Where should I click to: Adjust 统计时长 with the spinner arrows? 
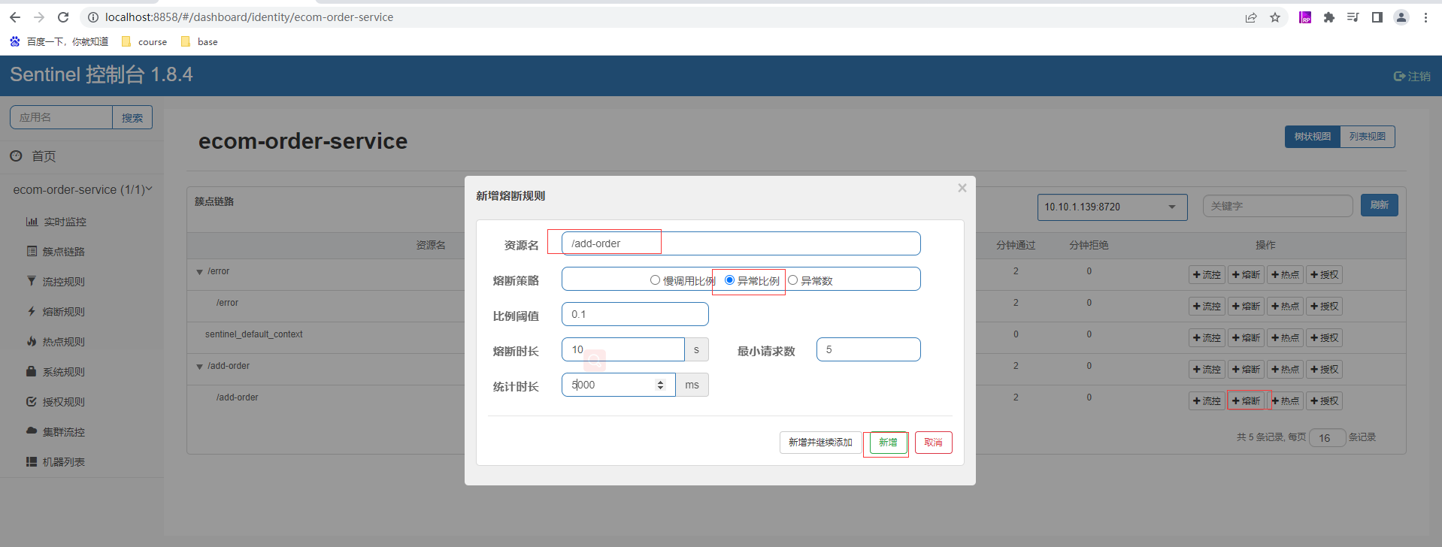click(x=661, y=385)
